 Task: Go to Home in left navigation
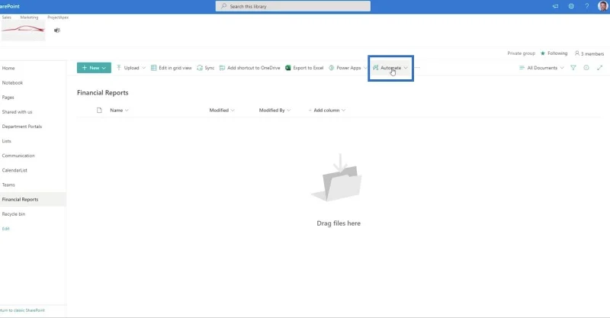pyautogui.click(x=8, y=68)
